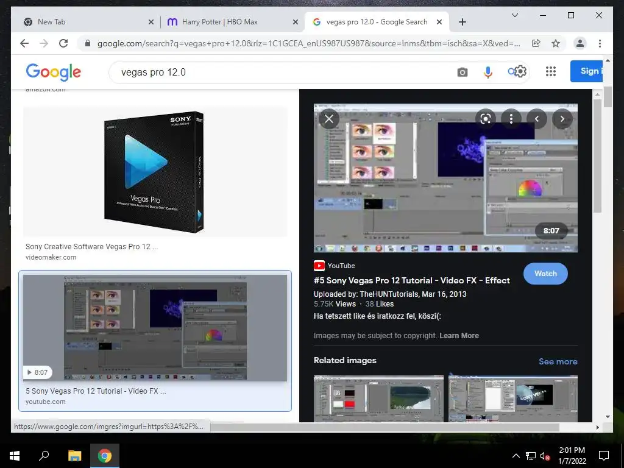Click the Watch button
Screen dimensions: 624x468
click(545, 274)
